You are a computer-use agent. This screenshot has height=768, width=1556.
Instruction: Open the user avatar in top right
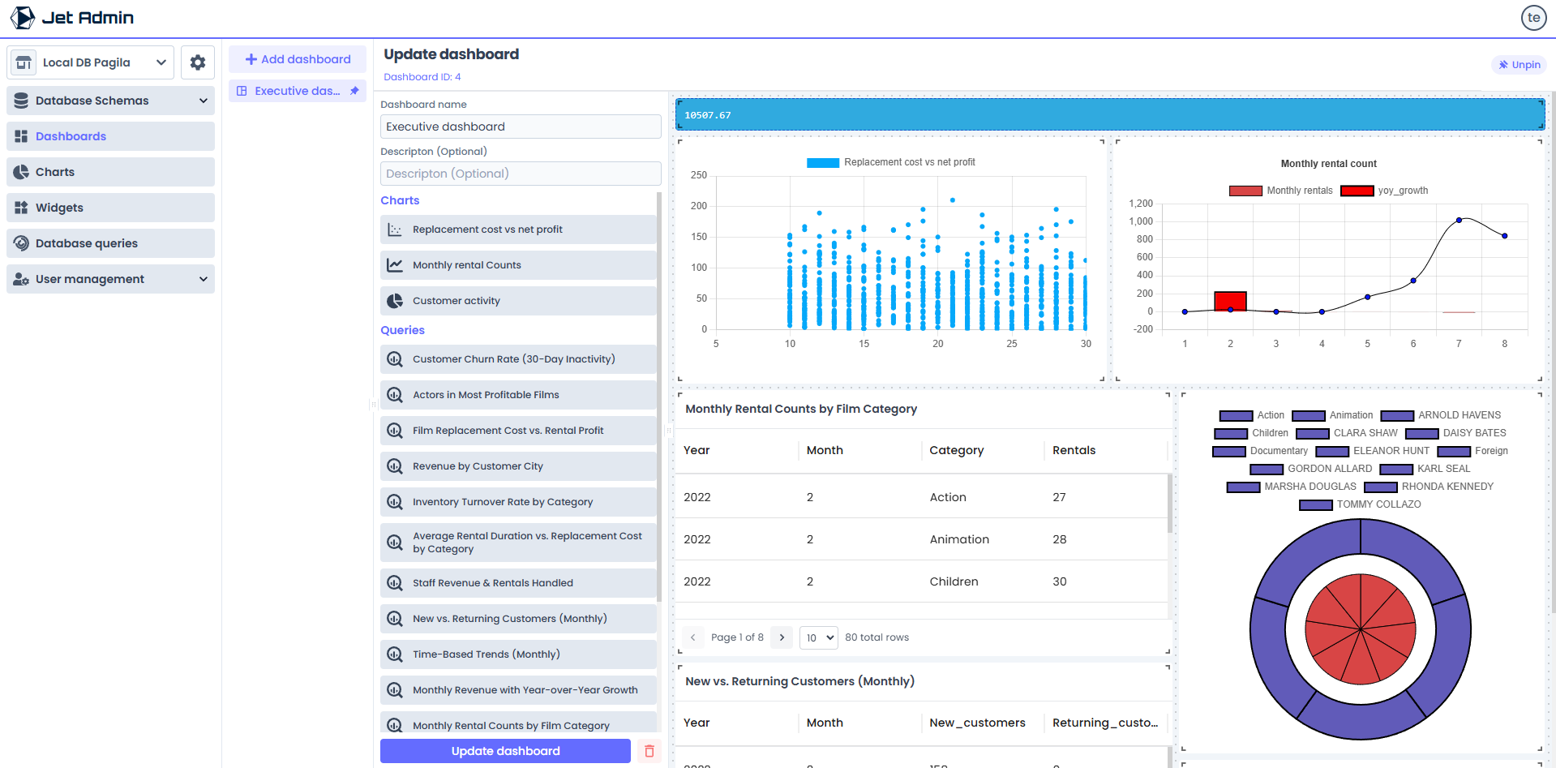[1533, 18]
